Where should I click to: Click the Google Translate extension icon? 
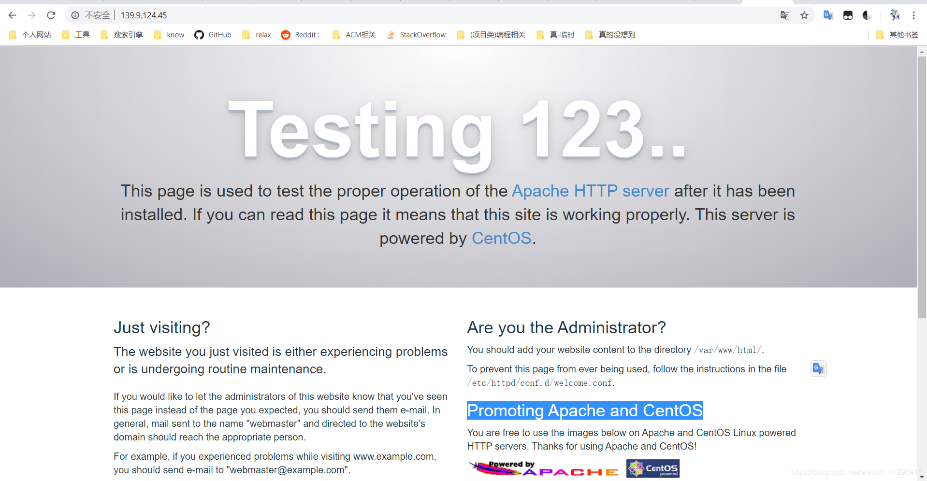828,15
